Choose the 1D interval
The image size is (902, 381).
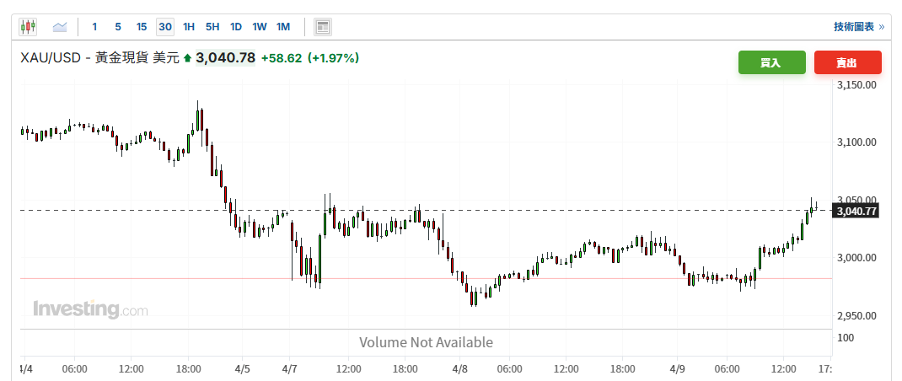pyautogui.click(x=236, y=27)
